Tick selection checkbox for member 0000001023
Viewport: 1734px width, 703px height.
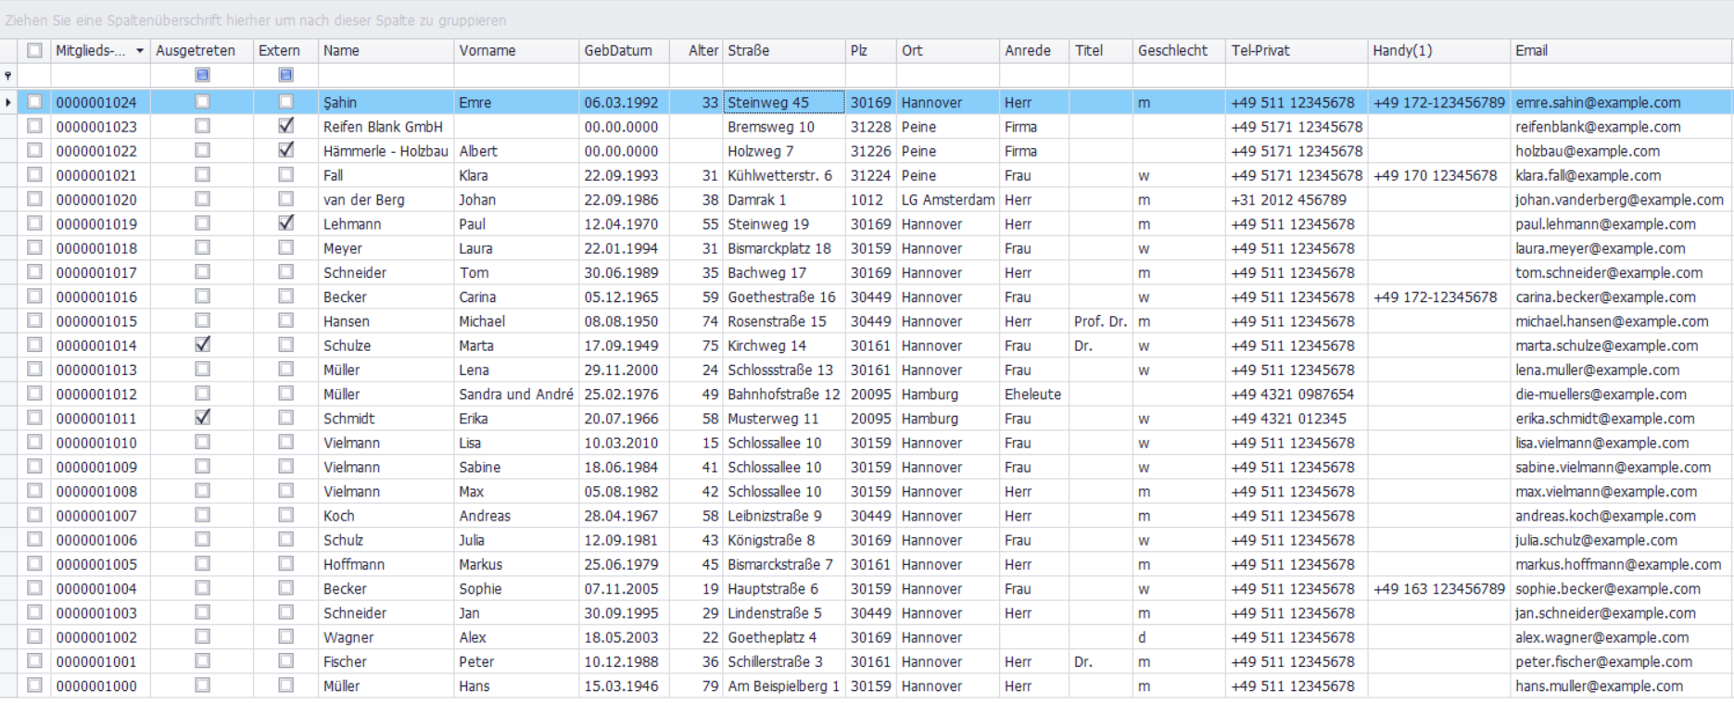pos(34,127)
